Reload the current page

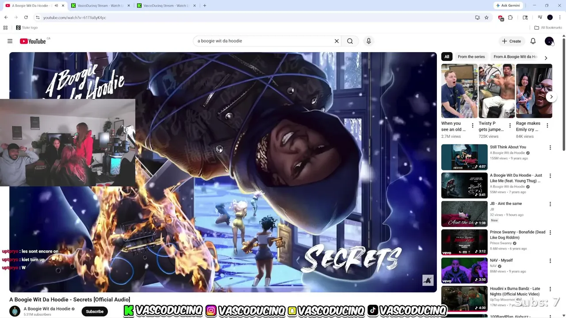pyautogui.click(x=26, y=17)
